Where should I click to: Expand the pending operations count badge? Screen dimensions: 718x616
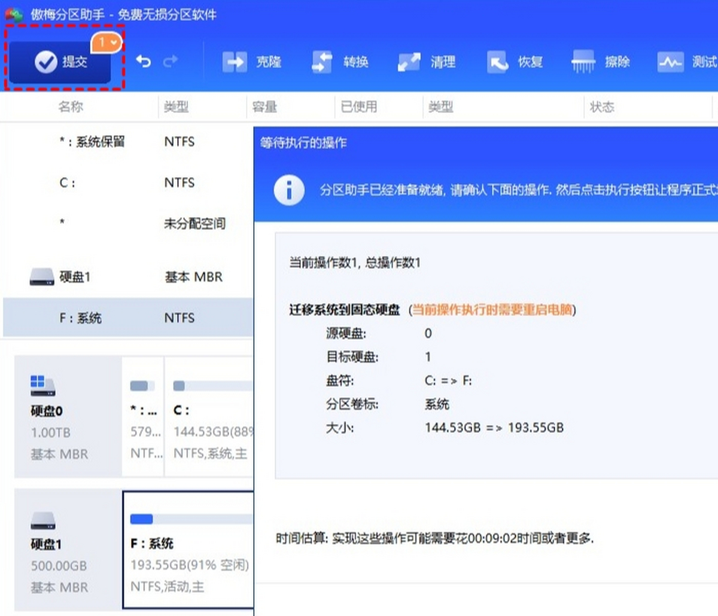tap(107, 42)
